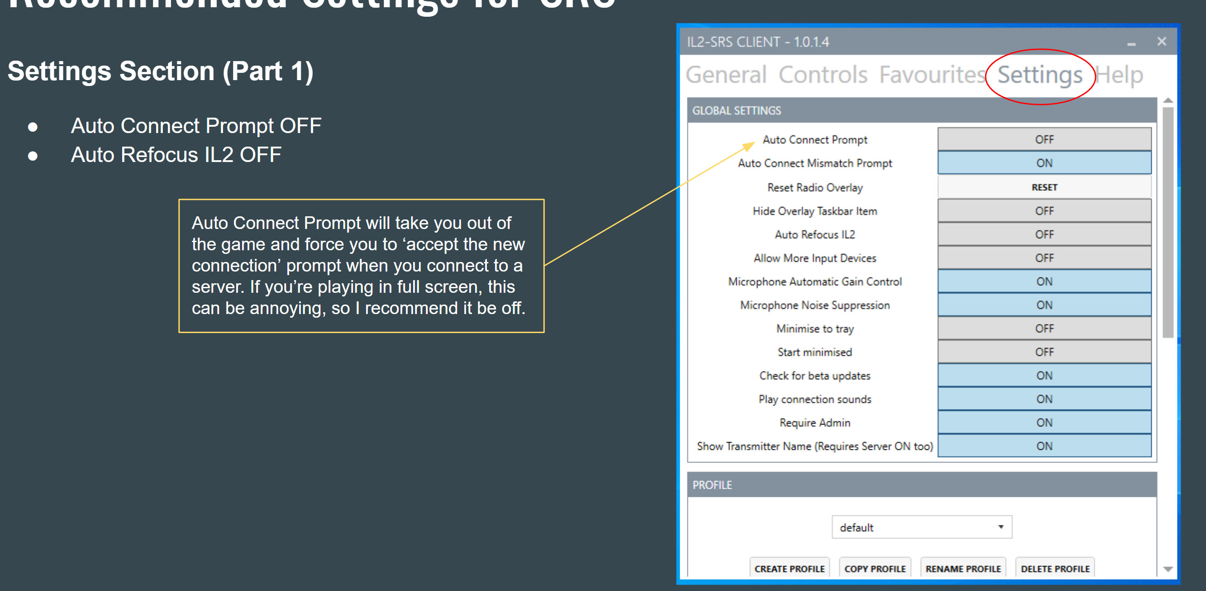This screenshot has height=591, width=1206.
Task: Toggle Show Transmitter Name setting
Action: (1044, 446)
